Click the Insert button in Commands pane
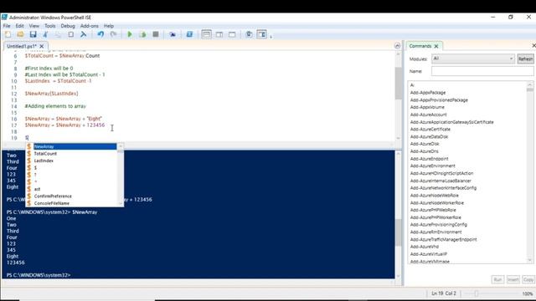 point(513,279)
